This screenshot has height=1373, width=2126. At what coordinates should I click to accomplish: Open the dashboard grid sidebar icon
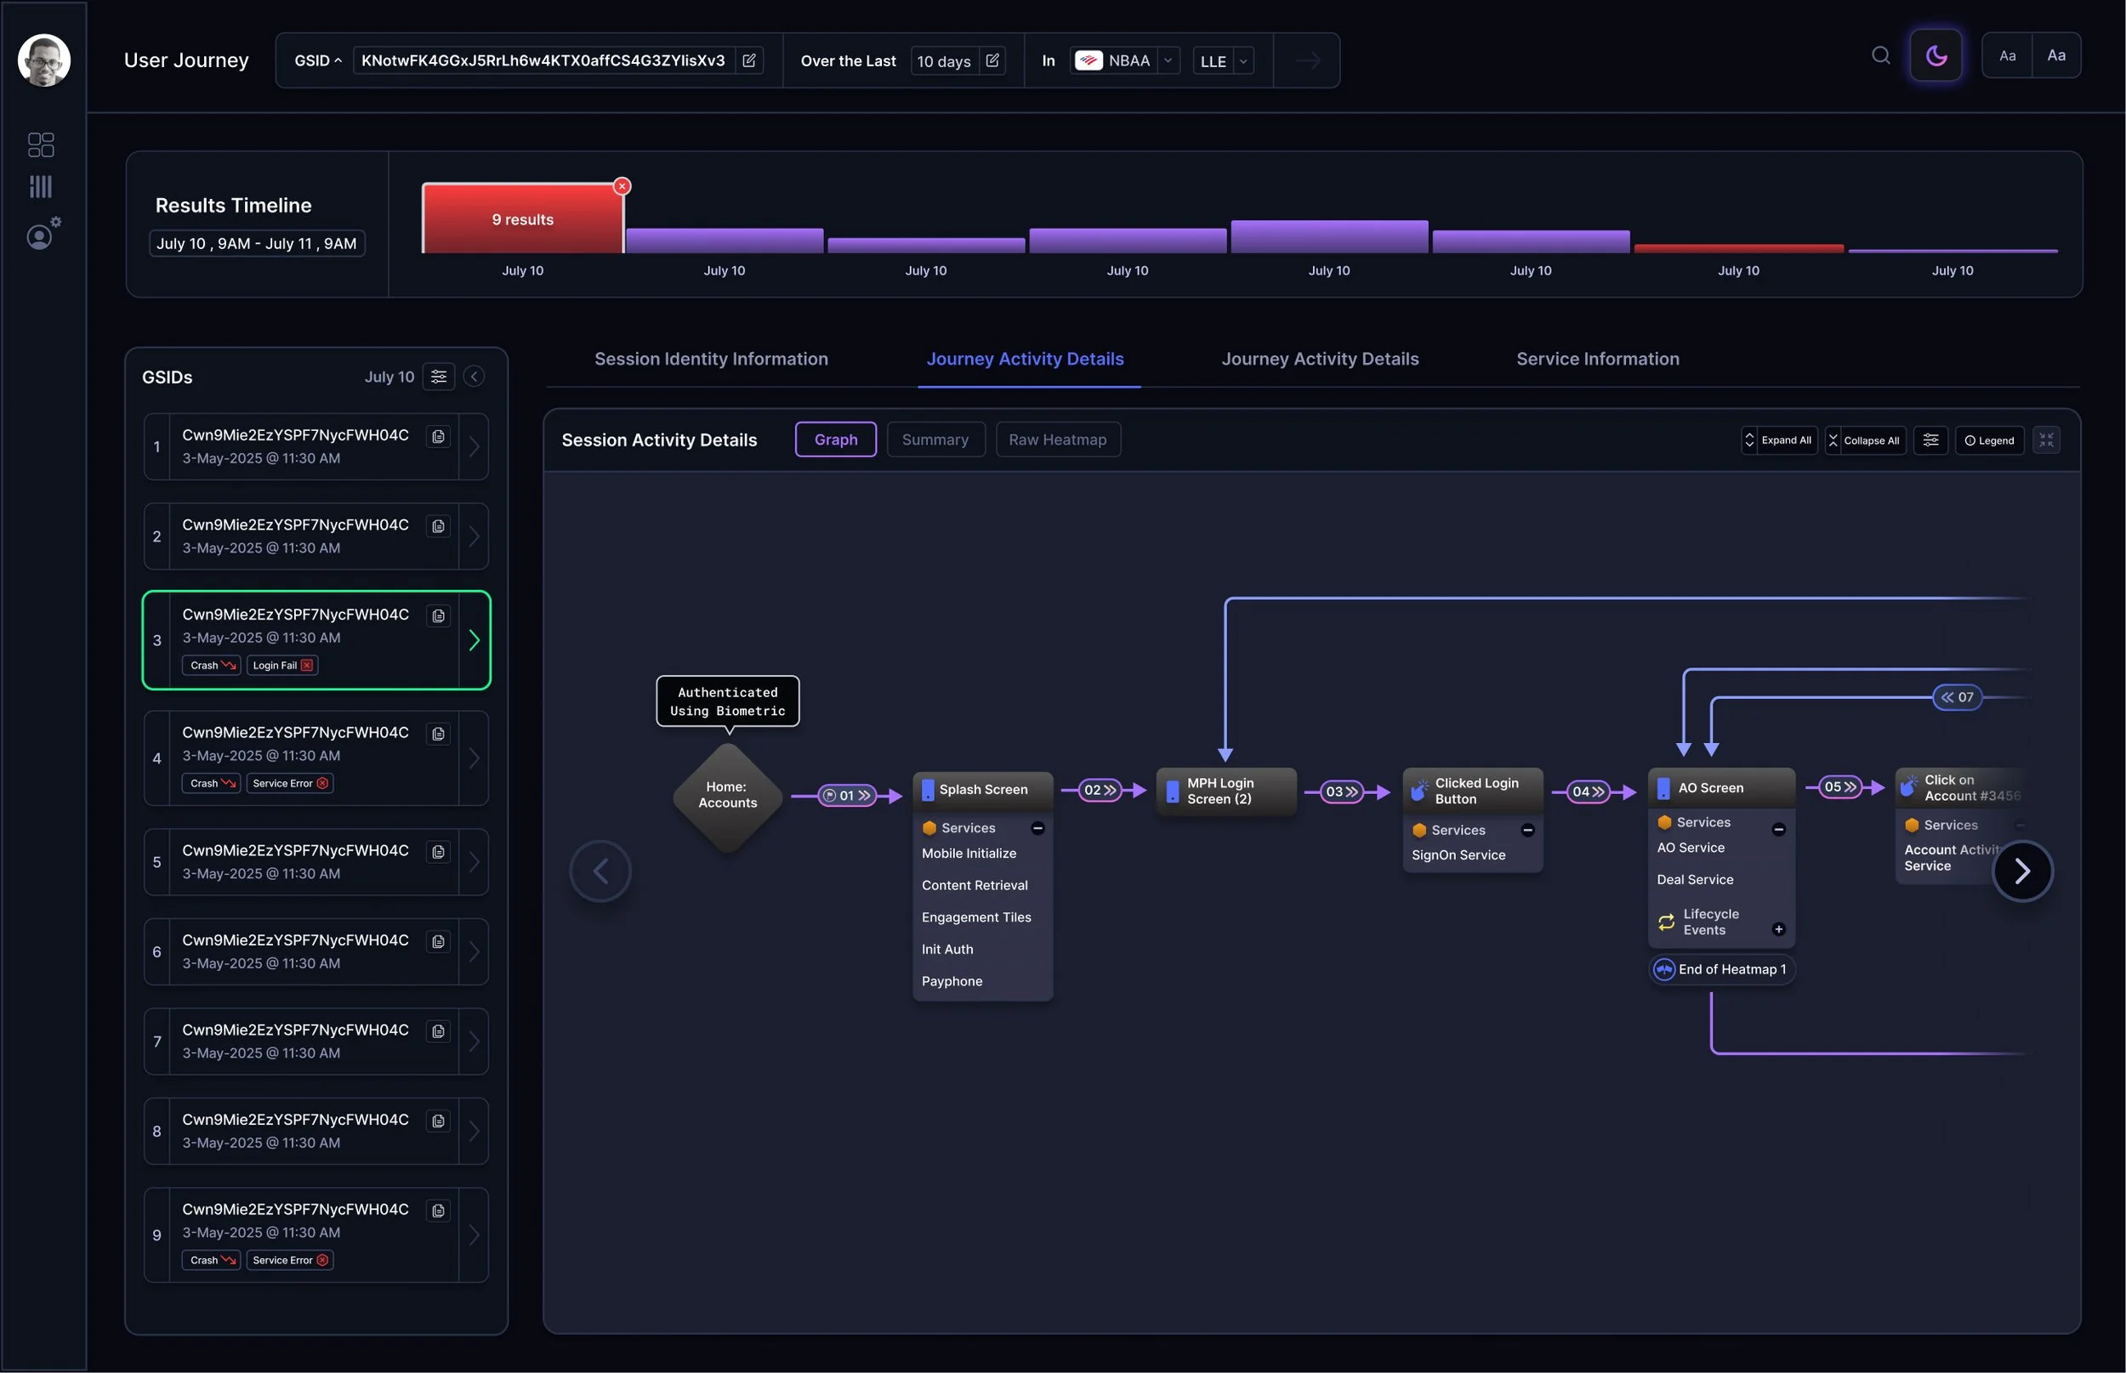click(x=41, y=145)
